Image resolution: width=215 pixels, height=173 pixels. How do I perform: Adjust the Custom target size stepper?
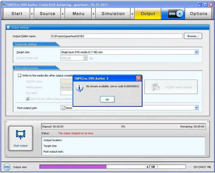pyautogui.click(x=85, y=58)
